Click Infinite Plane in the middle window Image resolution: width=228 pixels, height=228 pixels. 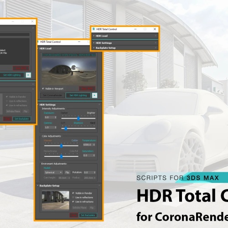pyautogui.click(x=79, y=207)
